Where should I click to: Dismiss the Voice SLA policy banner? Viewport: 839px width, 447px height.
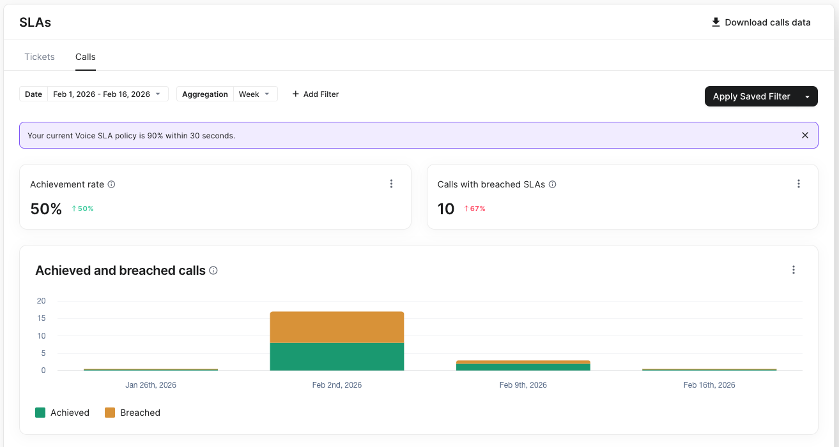tap(805, 135)
